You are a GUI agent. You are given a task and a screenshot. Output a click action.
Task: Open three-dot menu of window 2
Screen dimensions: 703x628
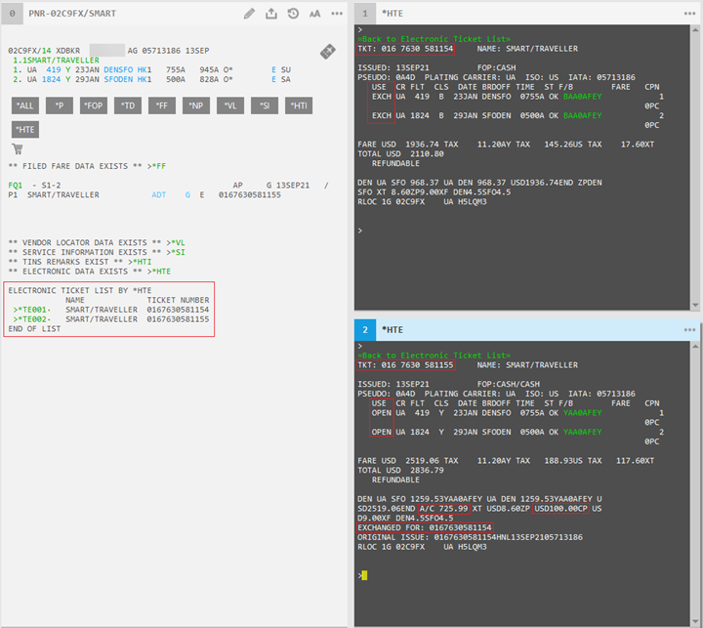click(x=688, y=330)
